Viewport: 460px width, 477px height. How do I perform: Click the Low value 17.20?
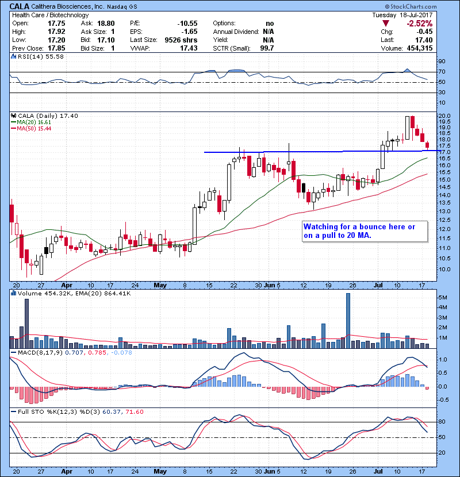[x=56, y=40]
